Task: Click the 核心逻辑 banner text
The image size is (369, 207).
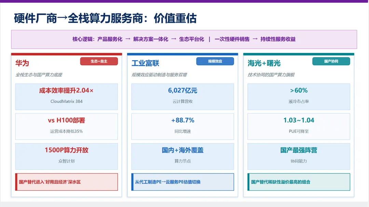Action: [184, 39]
